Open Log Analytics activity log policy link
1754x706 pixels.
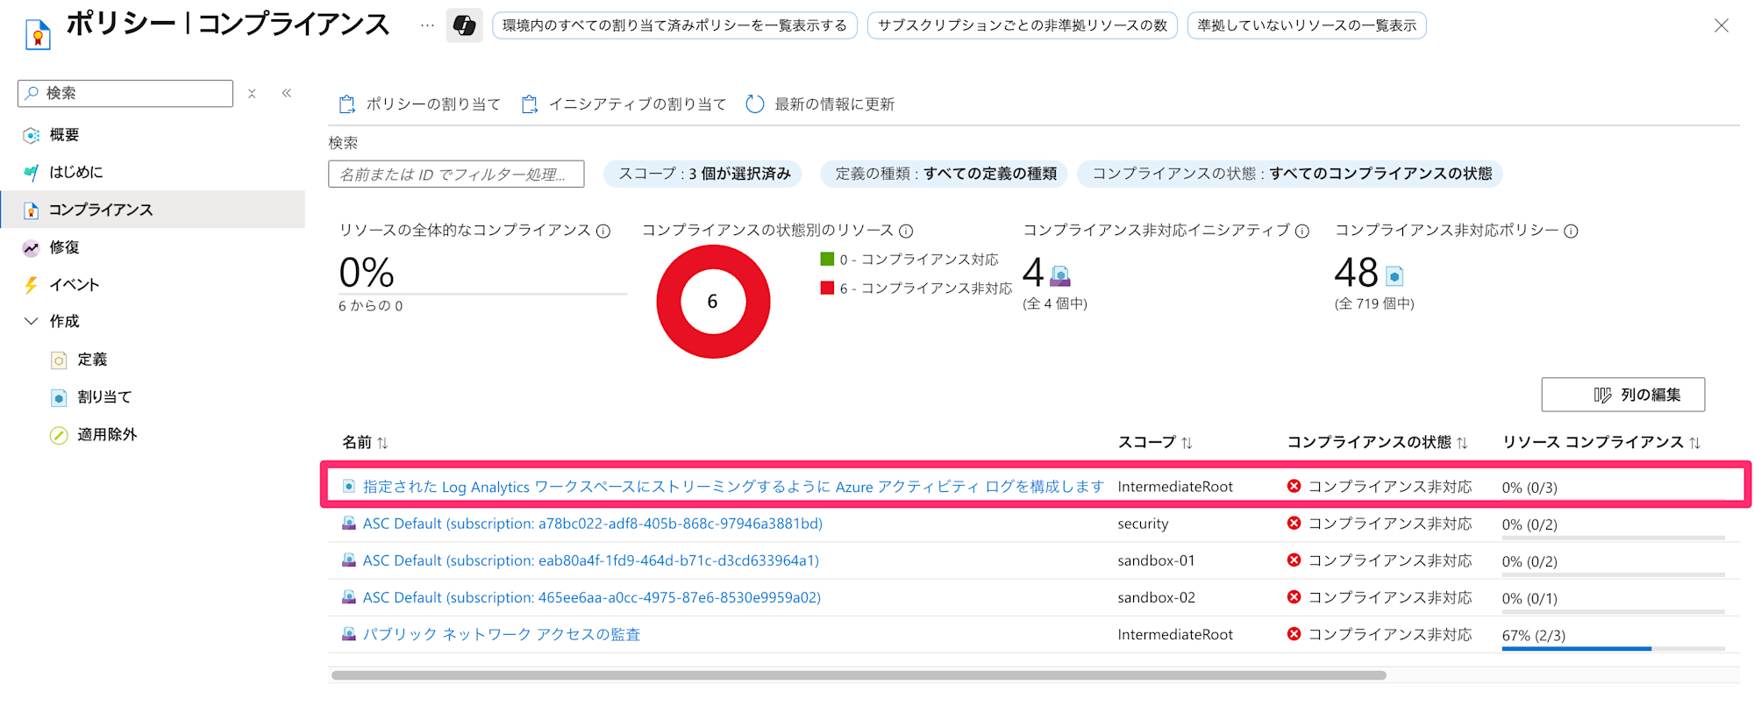733,487
